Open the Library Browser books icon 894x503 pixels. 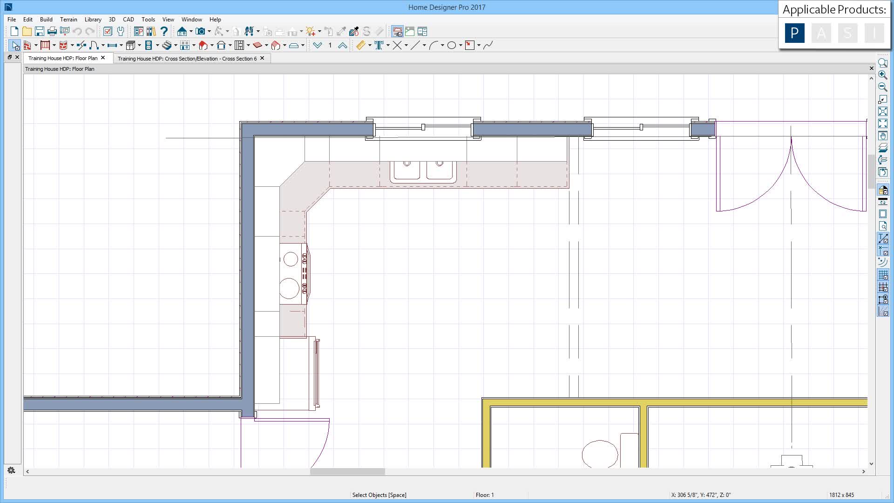pyautogui.click(x=151, y=32)
